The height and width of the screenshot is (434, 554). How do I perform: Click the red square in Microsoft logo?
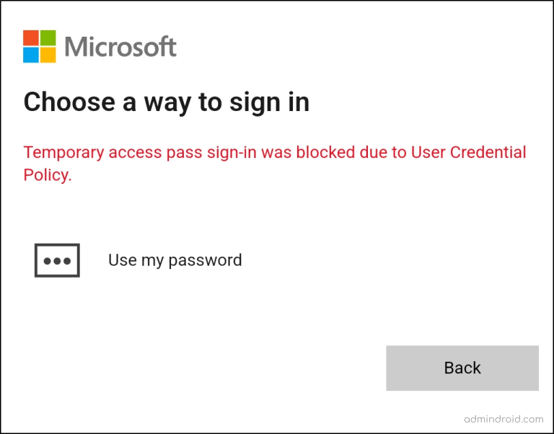point(31,38)
